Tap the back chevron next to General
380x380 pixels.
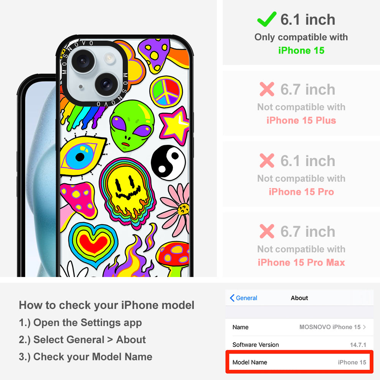click(x=232, y=298)
